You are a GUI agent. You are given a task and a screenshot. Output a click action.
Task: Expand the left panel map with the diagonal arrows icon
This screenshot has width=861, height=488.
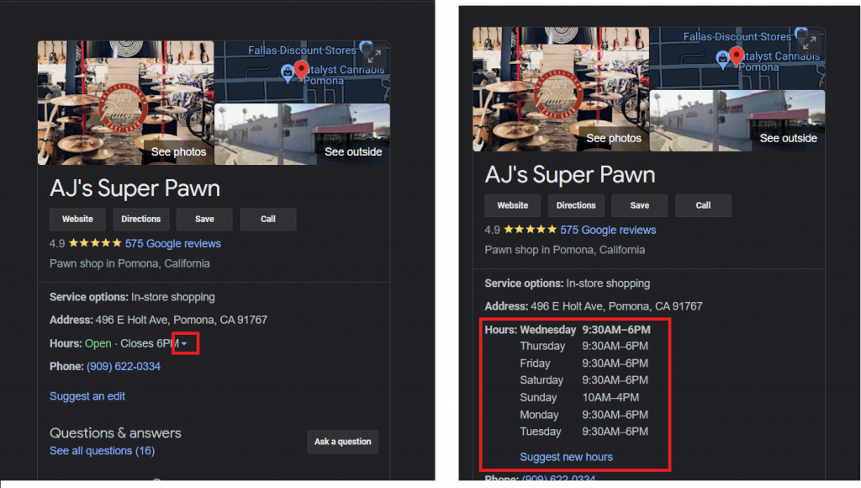pos(373,53)
